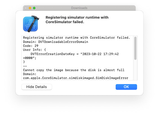
Task: Click the second Domain: label line
Action: click(30, 74)
